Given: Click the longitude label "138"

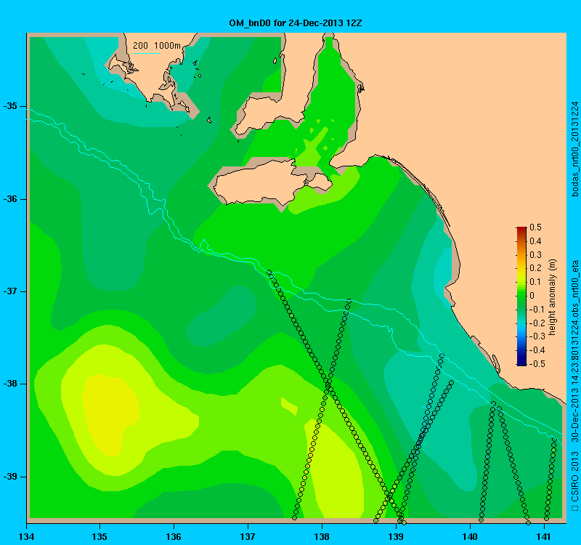Looking at the screenshot, I should [x=322, y=536].
